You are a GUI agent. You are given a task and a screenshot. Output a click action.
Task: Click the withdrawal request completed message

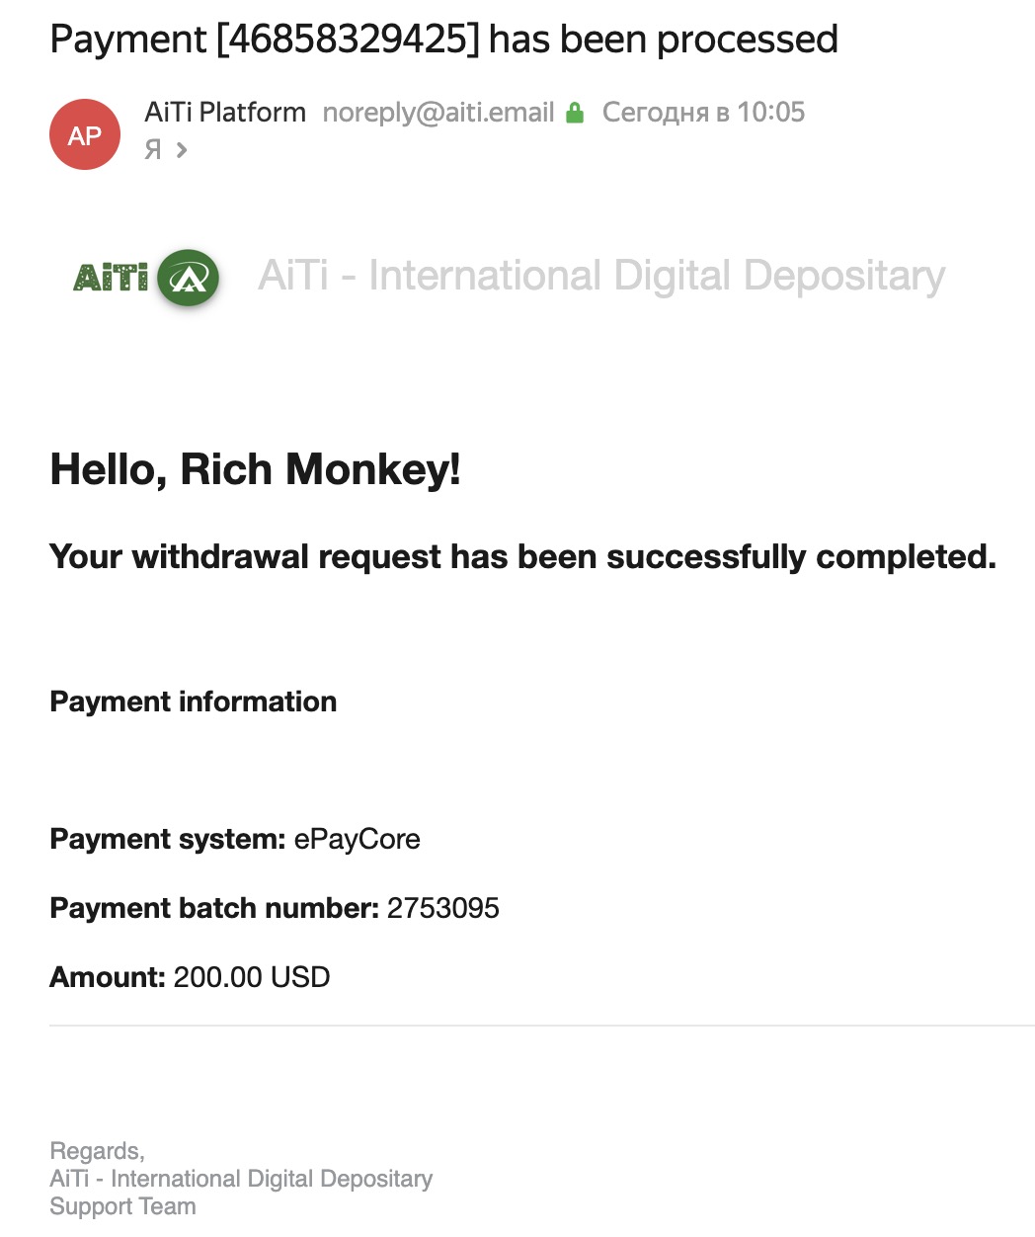pyautogui.click(x=522, y=557)
